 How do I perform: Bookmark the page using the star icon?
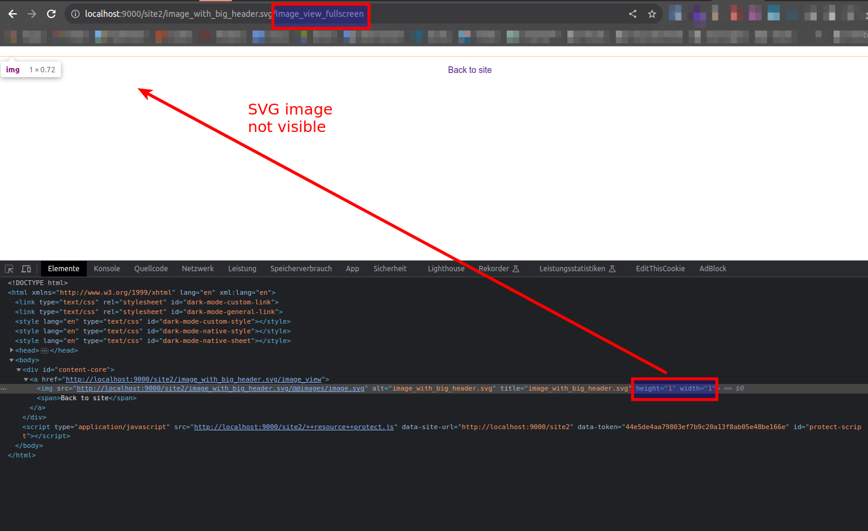652,13
